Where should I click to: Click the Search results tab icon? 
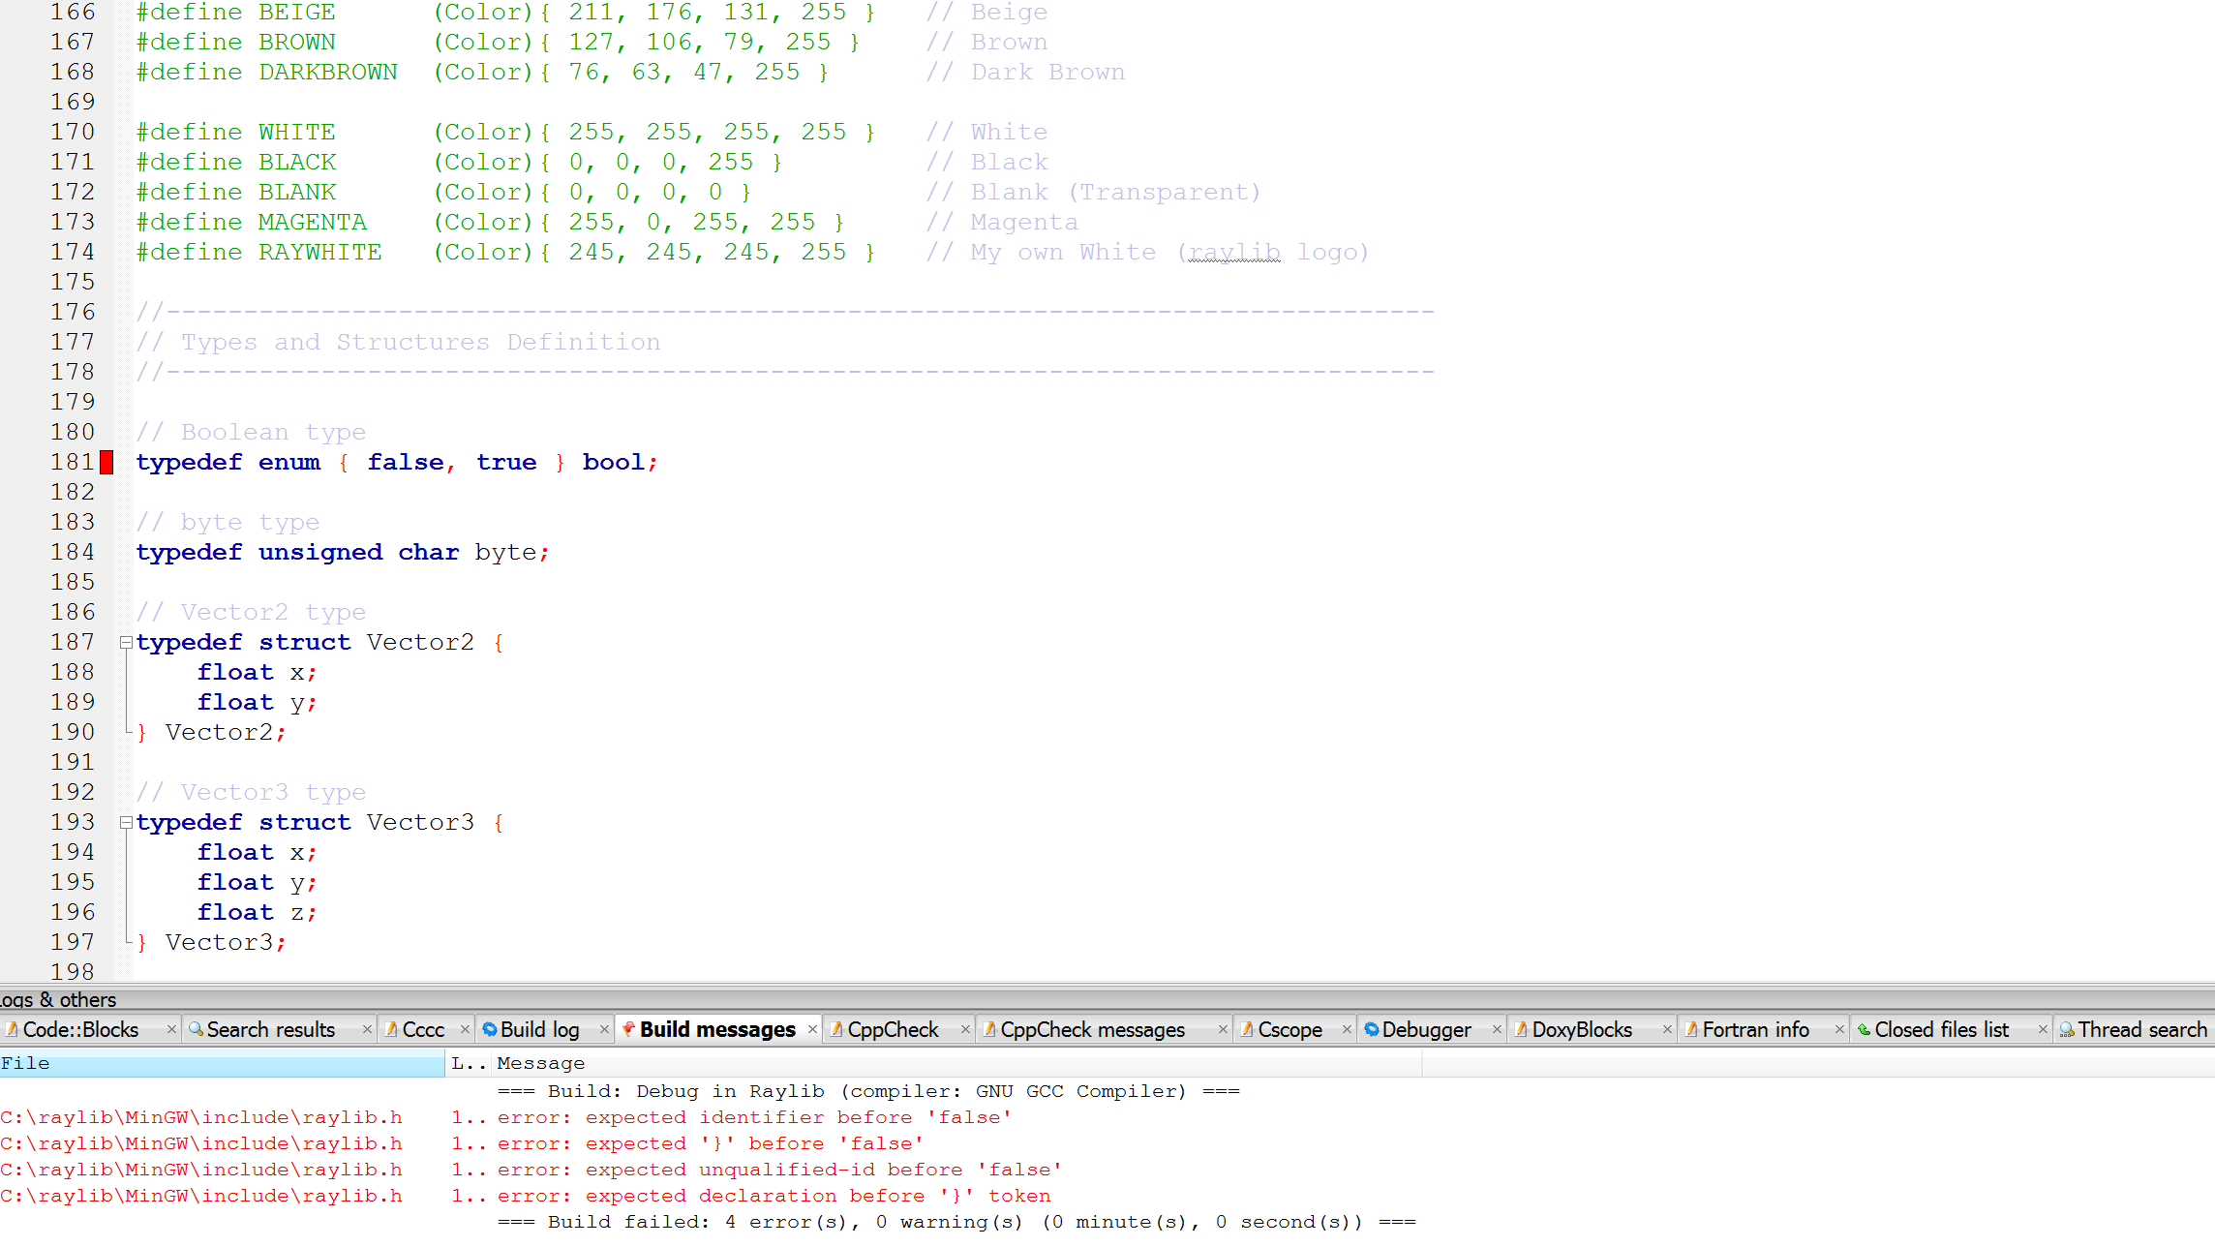pyautogui.click(x=197, y=1029)
